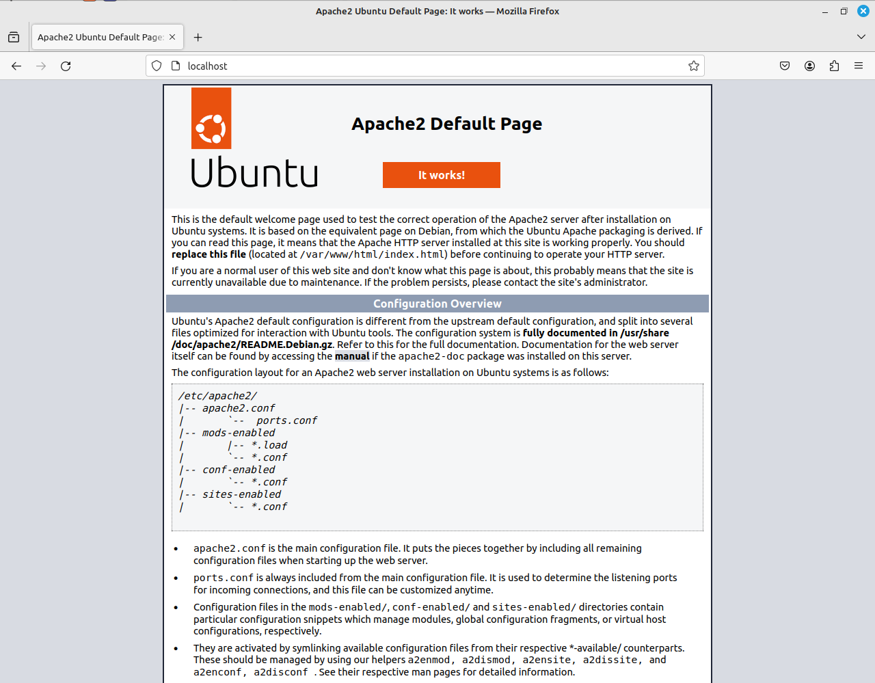Toggle tracking protection via shield icon
The height and width of the screenshot is (683, 875).
click(157, 66)
